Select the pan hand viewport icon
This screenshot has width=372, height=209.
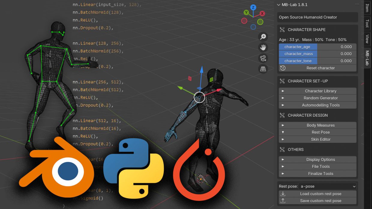click(263, 47)
